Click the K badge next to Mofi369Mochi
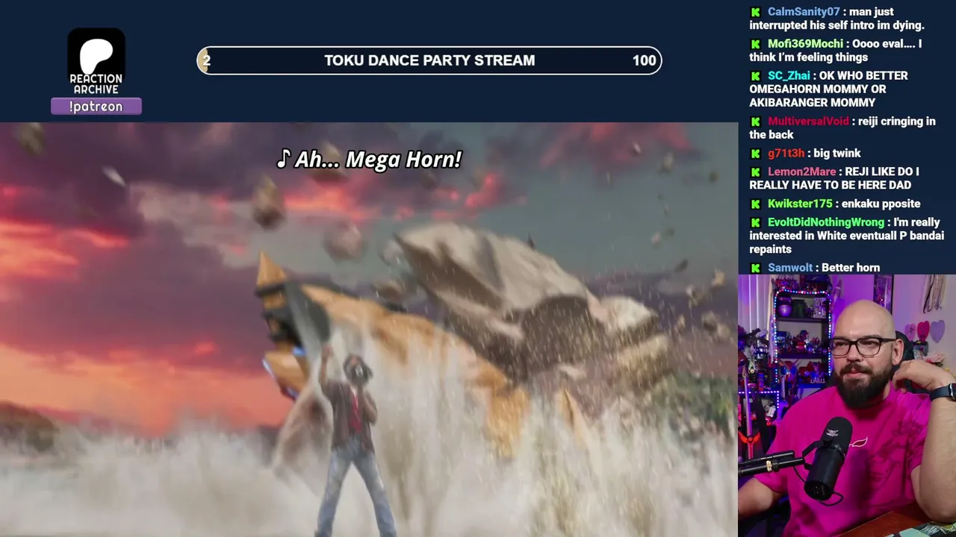The height and width of the screenshot is (537, 956). [x=756, y=44]
